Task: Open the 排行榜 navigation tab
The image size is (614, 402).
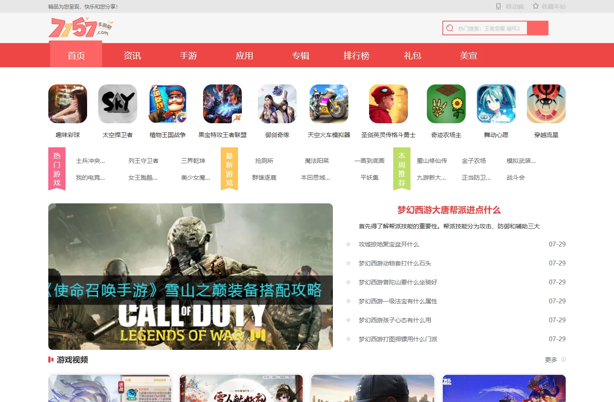Action: [357, 56]
